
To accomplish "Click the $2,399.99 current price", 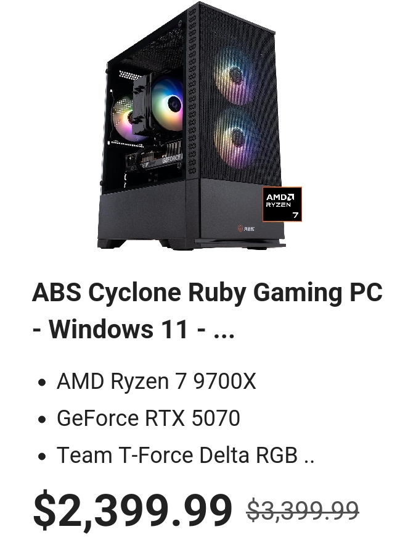I will click(133, 509).
